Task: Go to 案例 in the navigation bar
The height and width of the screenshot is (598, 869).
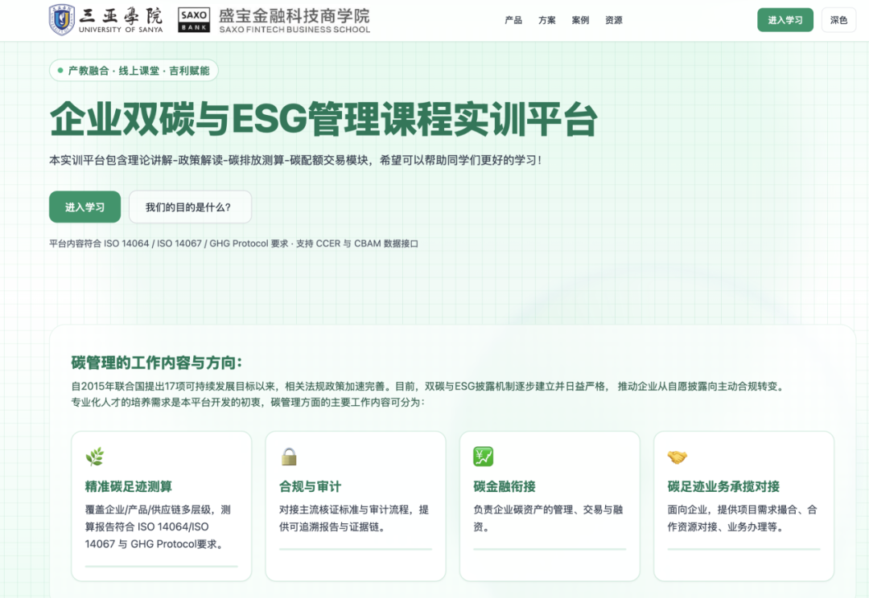Action: 580,20
